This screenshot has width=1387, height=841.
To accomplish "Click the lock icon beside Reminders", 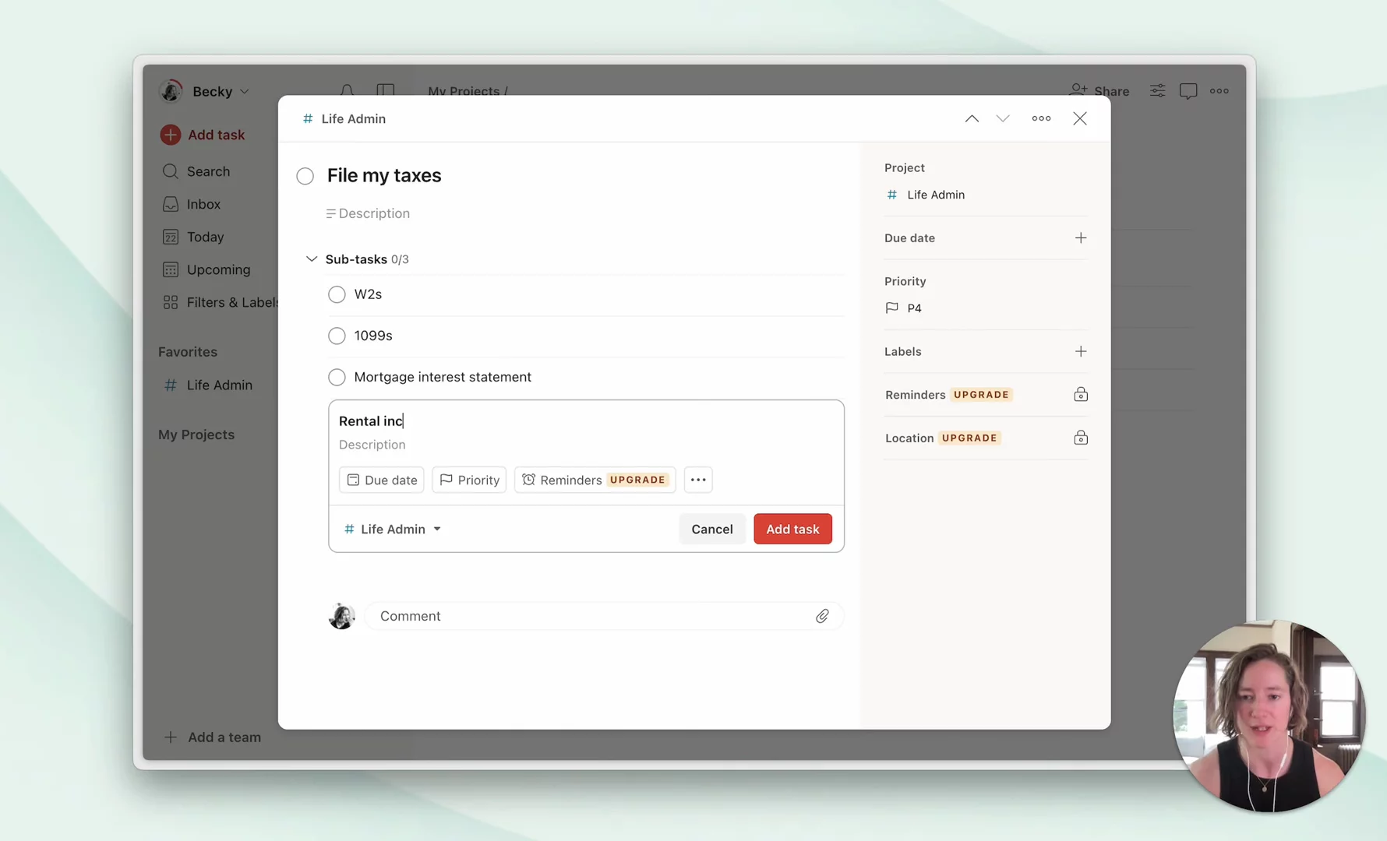I will click(x=1080, y=395).
